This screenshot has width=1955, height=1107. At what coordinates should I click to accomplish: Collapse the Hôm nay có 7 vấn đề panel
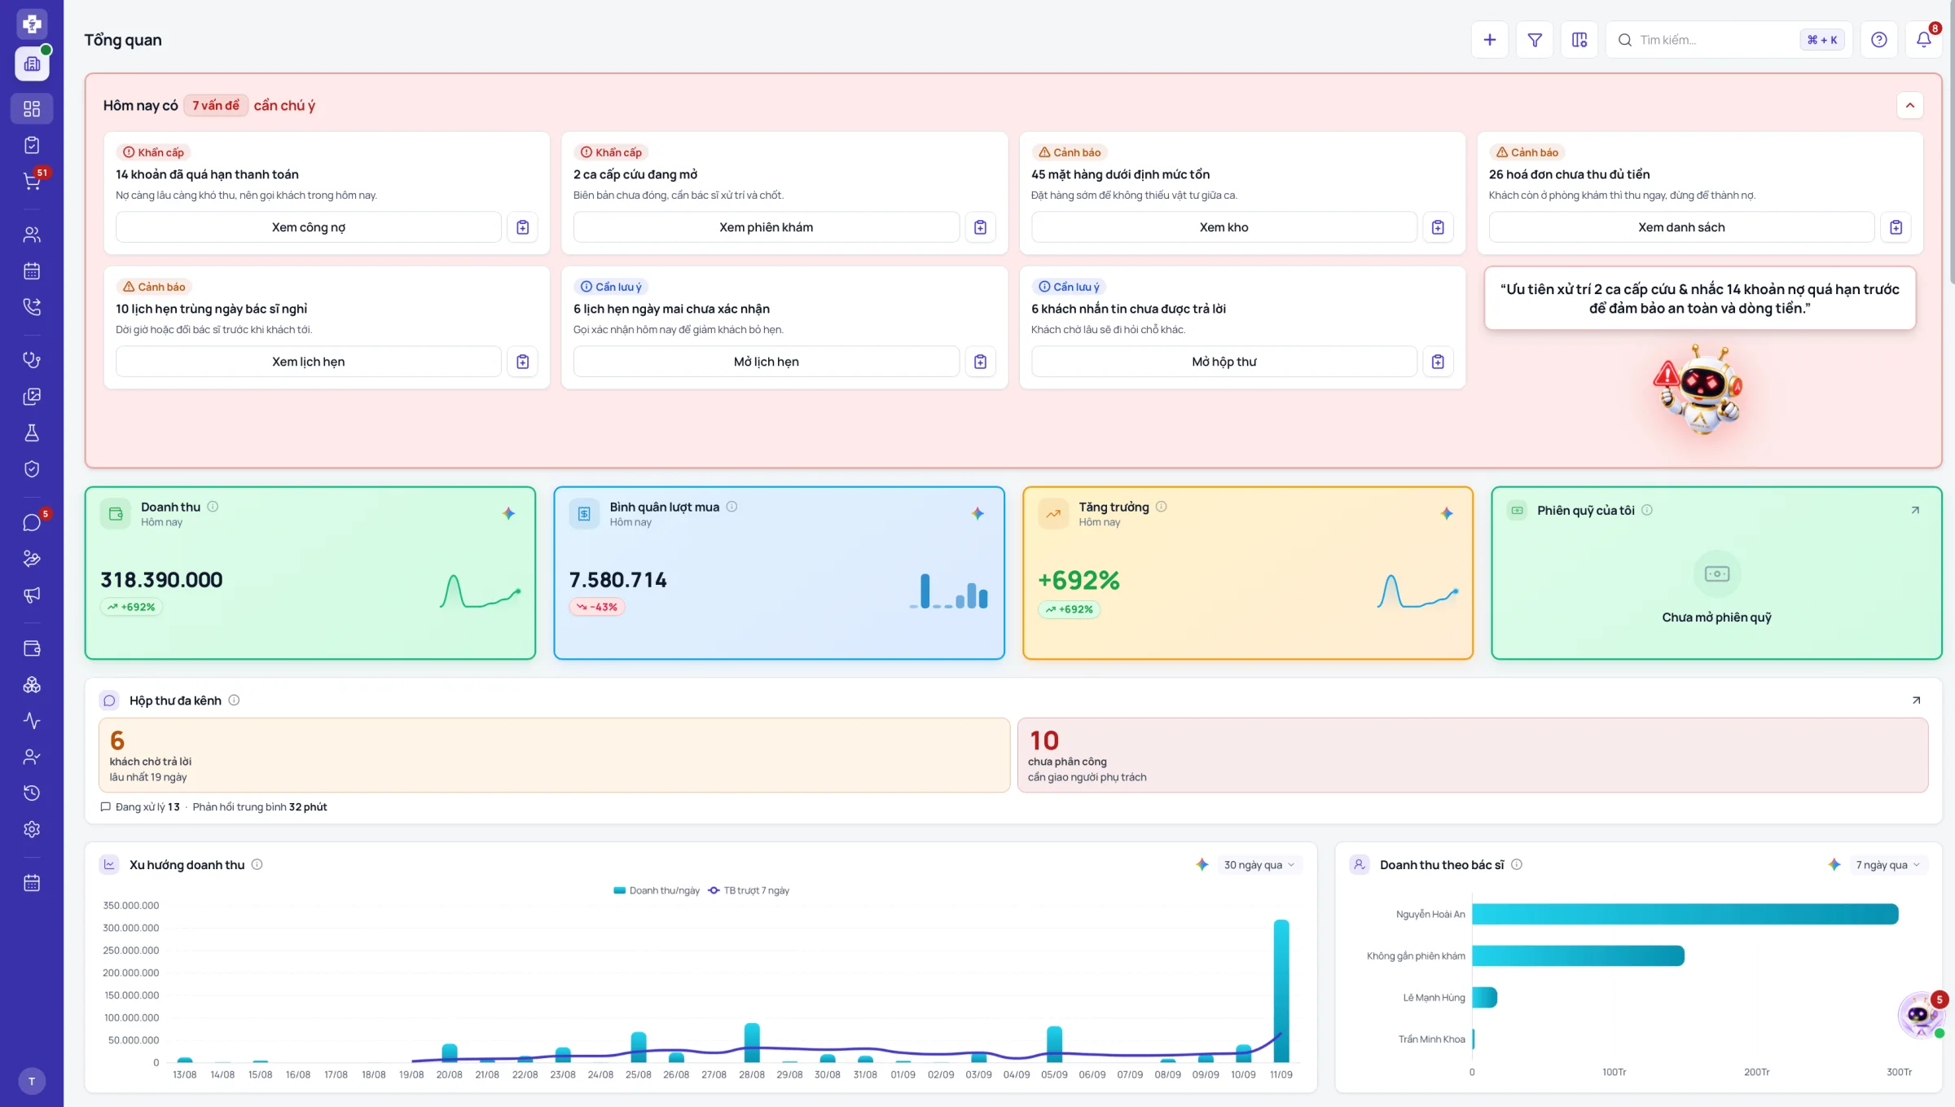[x=1909, y=105]
